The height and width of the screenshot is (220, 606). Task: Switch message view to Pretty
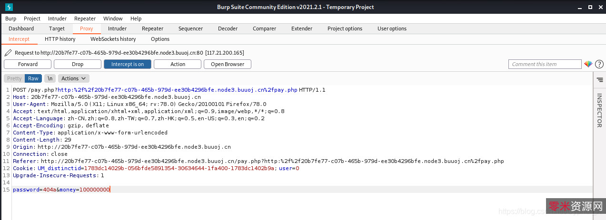14,78
